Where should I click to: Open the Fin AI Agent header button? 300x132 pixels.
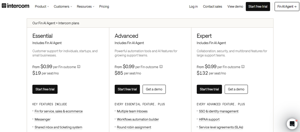(287, 6)
